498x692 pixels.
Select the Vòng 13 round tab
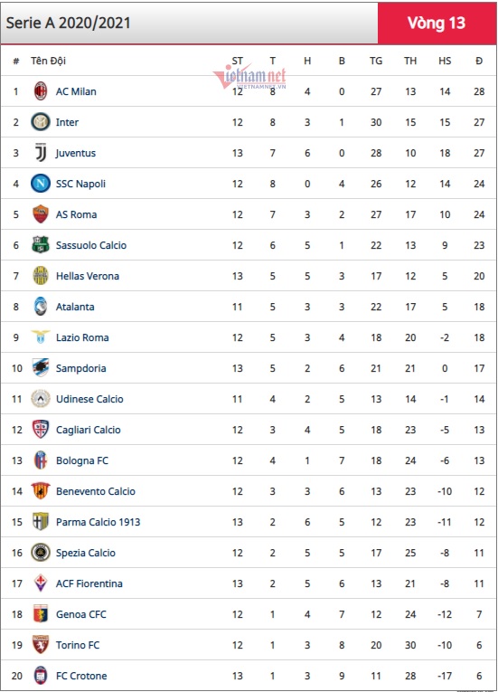tap(437, 24)
